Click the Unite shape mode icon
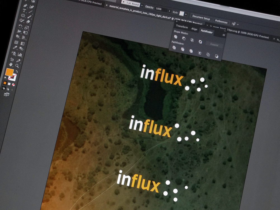 pyautogui.click(x=176, y=37)
